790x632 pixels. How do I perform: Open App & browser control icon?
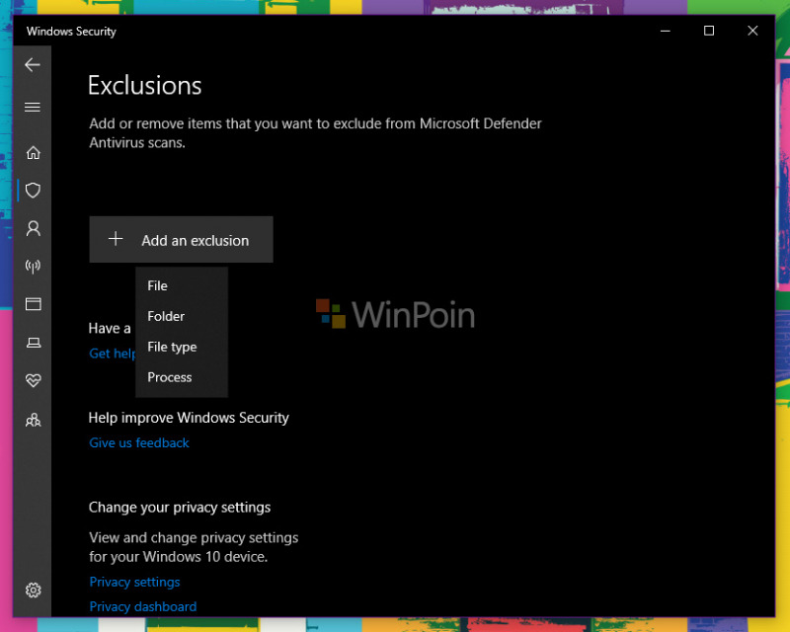pos(34,304)
